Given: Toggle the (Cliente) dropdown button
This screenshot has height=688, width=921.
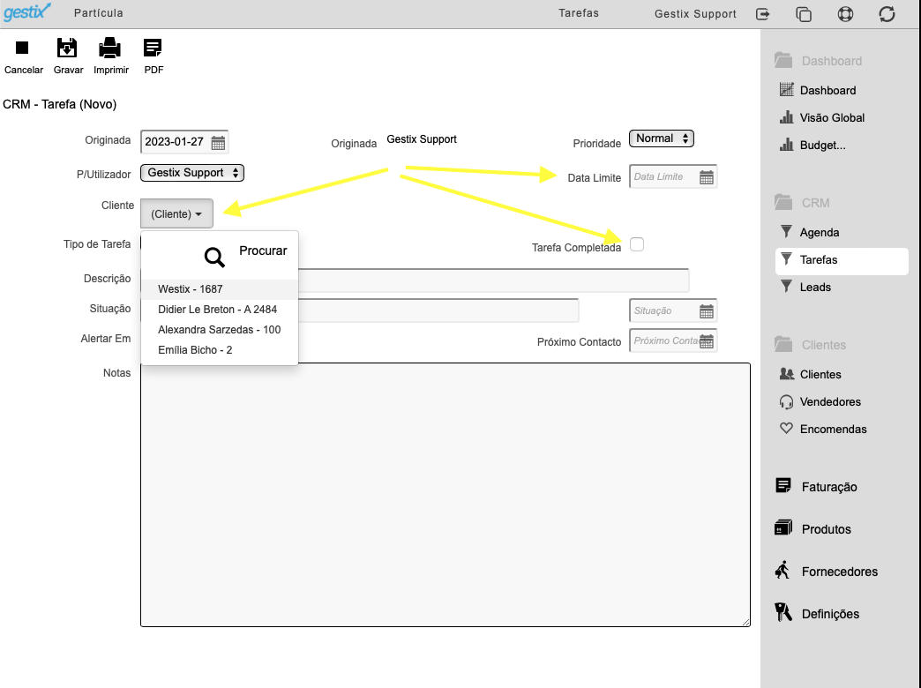Looking at the screenshot, I should point(176,213).
